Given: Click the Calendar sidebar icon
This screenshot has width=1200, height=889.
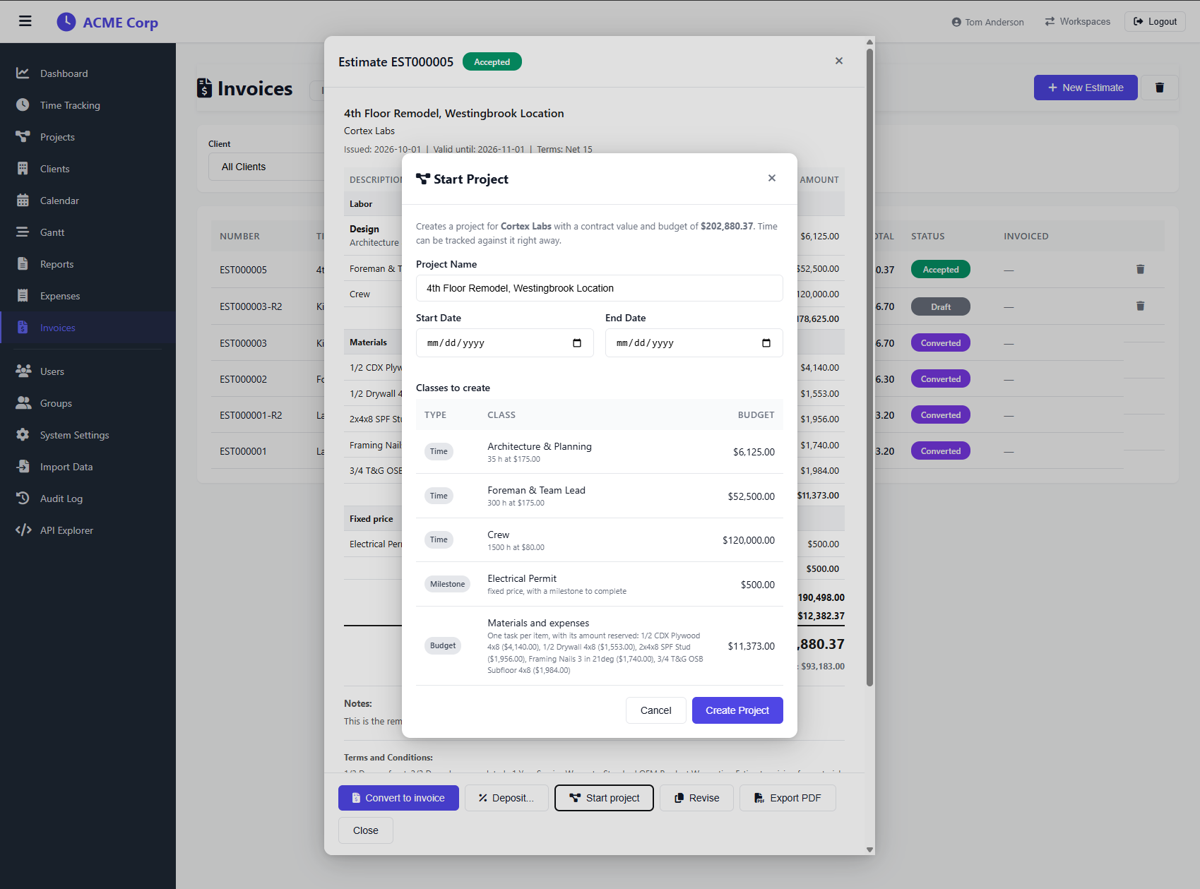Looking at the screenshot, I should (23, 201).
